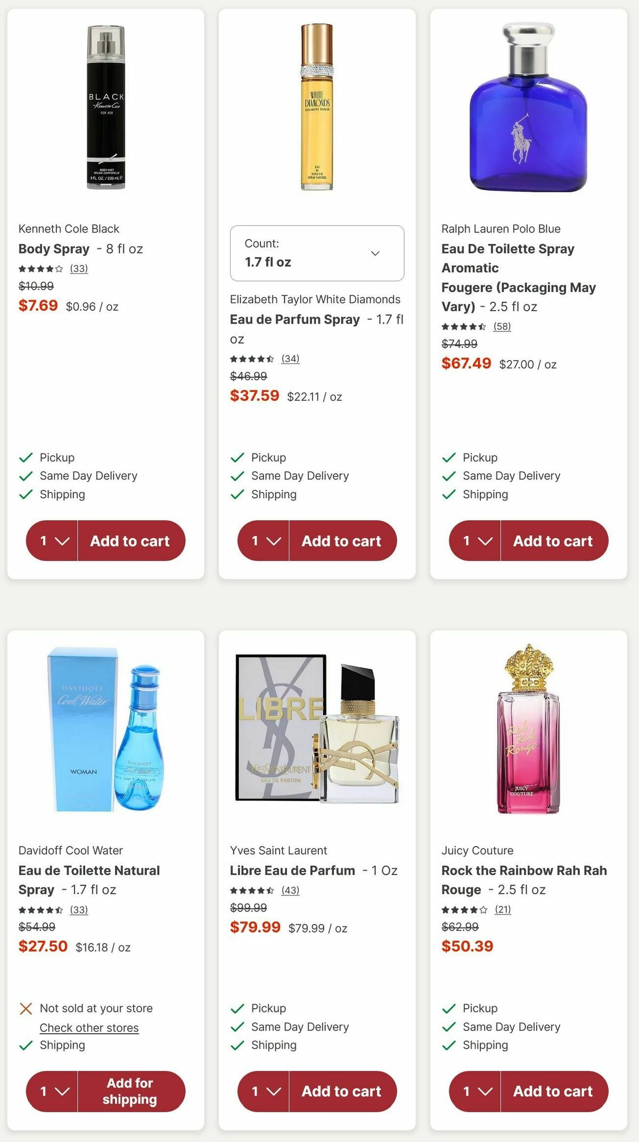Click Add to cart for White Diamonds perfume
Viewport: 639px width, 1142px height.
coord(342,541)
